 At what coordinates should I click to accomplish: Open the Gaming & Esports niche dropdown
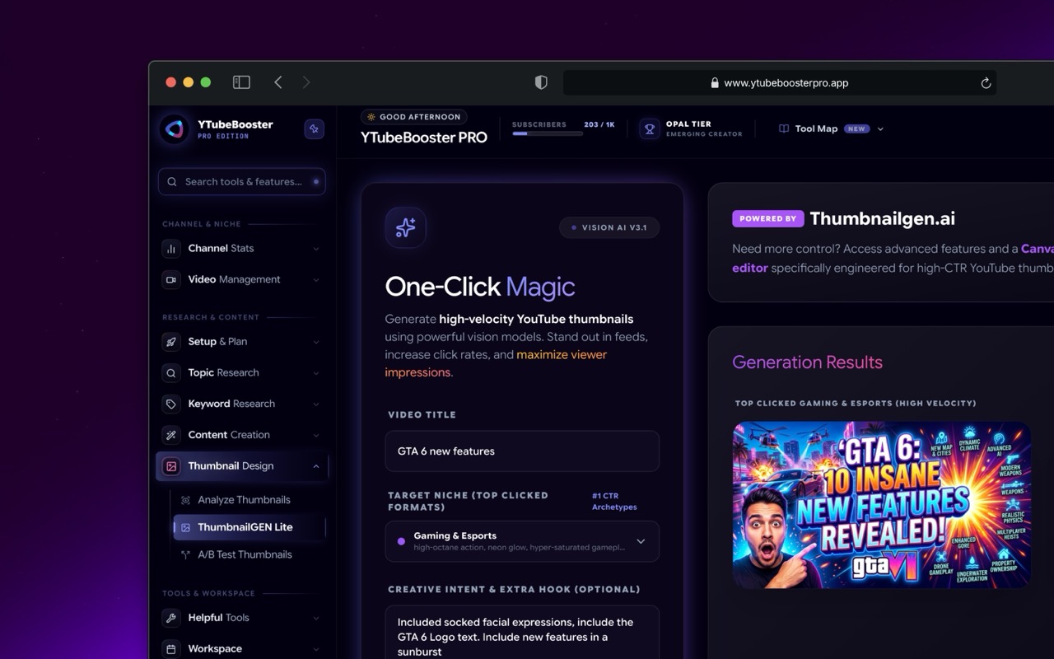522,541
